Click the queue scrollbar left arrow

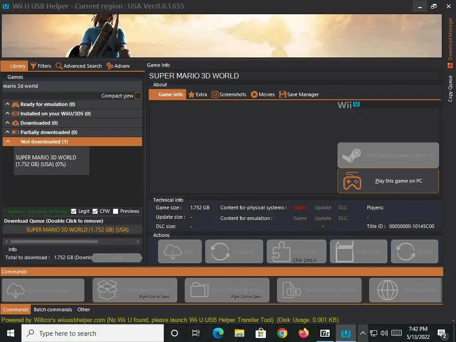6,241
